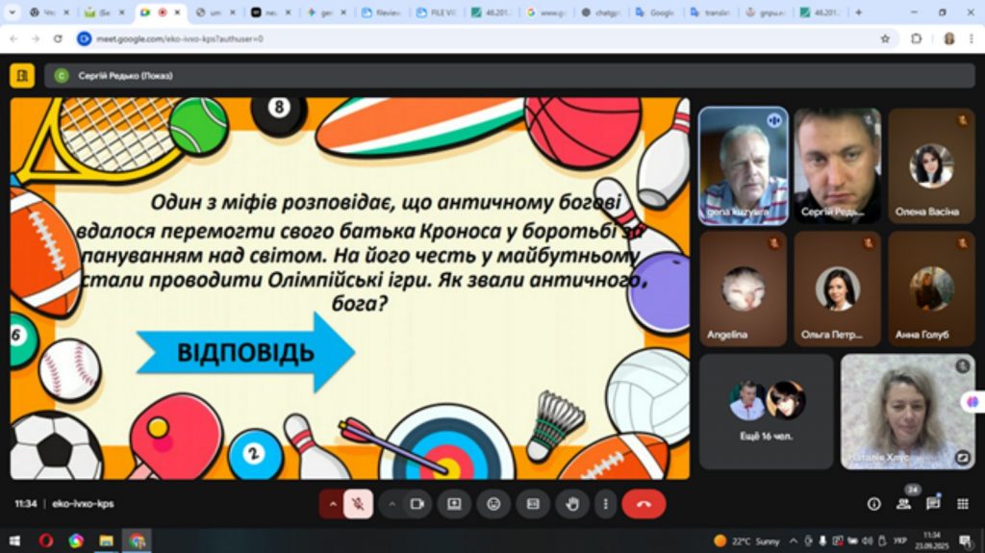
Task: Turn on captions with the subtitles icon
Action: tap(532, 504)
